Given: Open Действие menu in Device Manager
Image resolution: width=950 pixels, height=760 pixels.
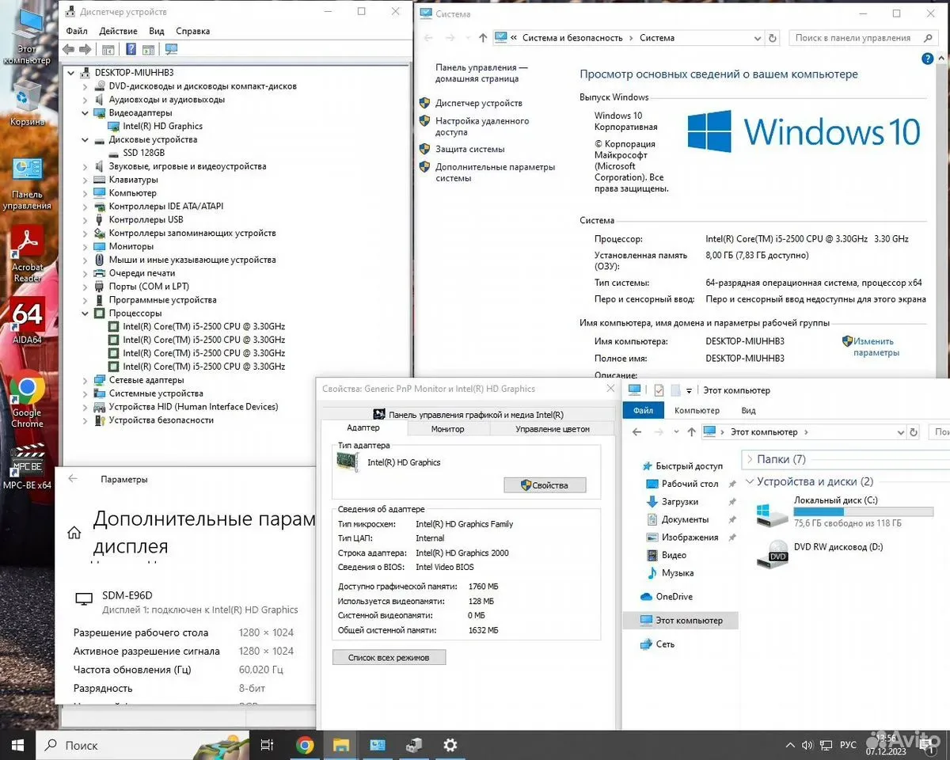Looking at the screenshot, I should (x=119, y=31).
